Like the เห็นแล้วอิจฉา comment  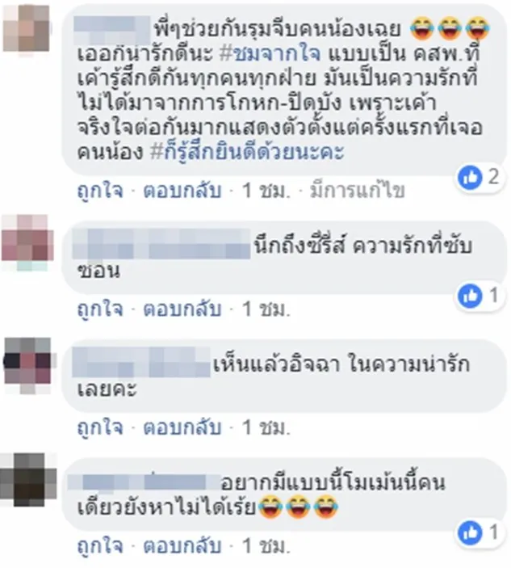pyautogui.click(x=100, y=427)
